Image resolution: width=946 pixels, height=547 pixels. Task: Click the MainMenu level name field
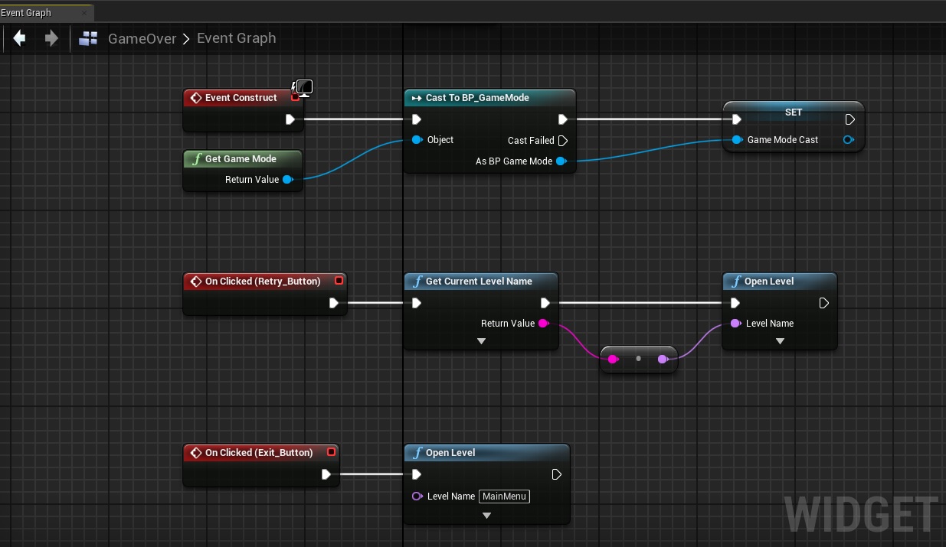point(504,497)
